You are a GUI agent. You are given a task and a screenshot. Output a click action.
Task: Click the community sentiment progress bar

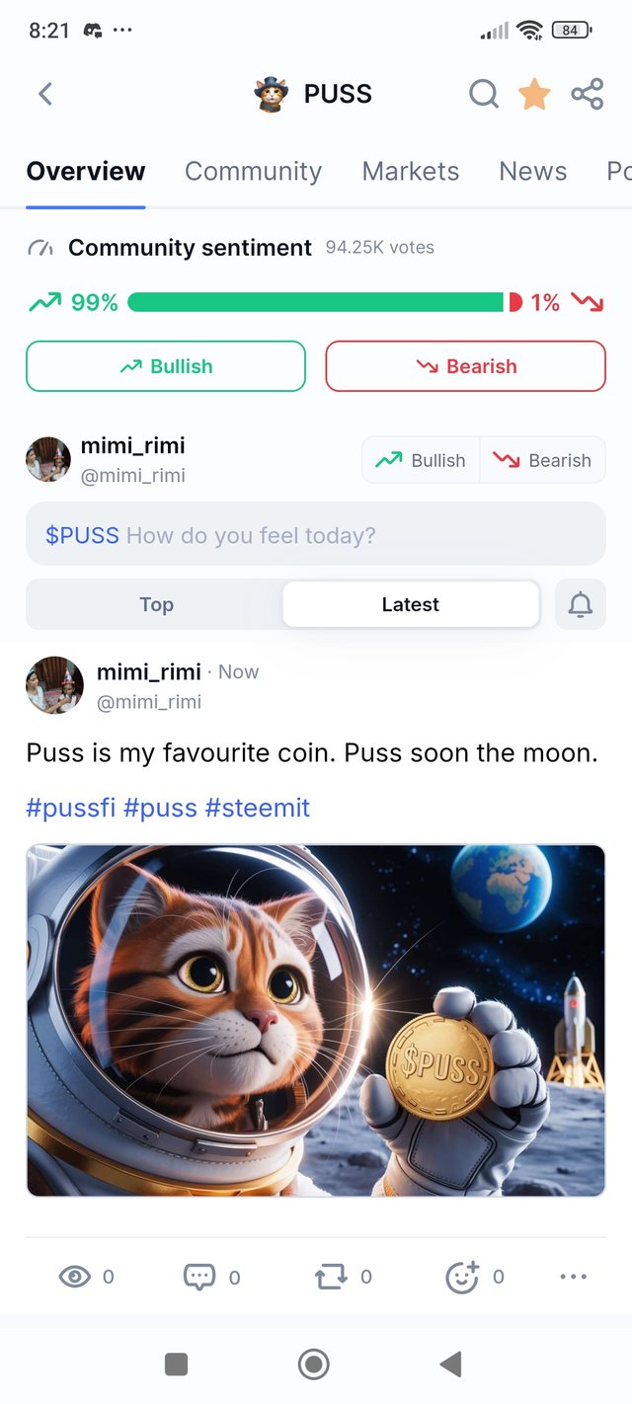(x=315, y=302)
